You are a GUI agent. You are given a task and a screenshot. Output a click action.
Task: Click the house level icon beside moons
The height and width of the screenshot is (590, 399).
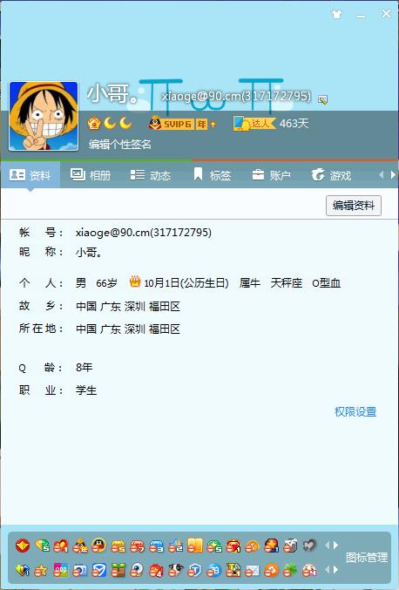pyautogui.click(x=94, y=124)
